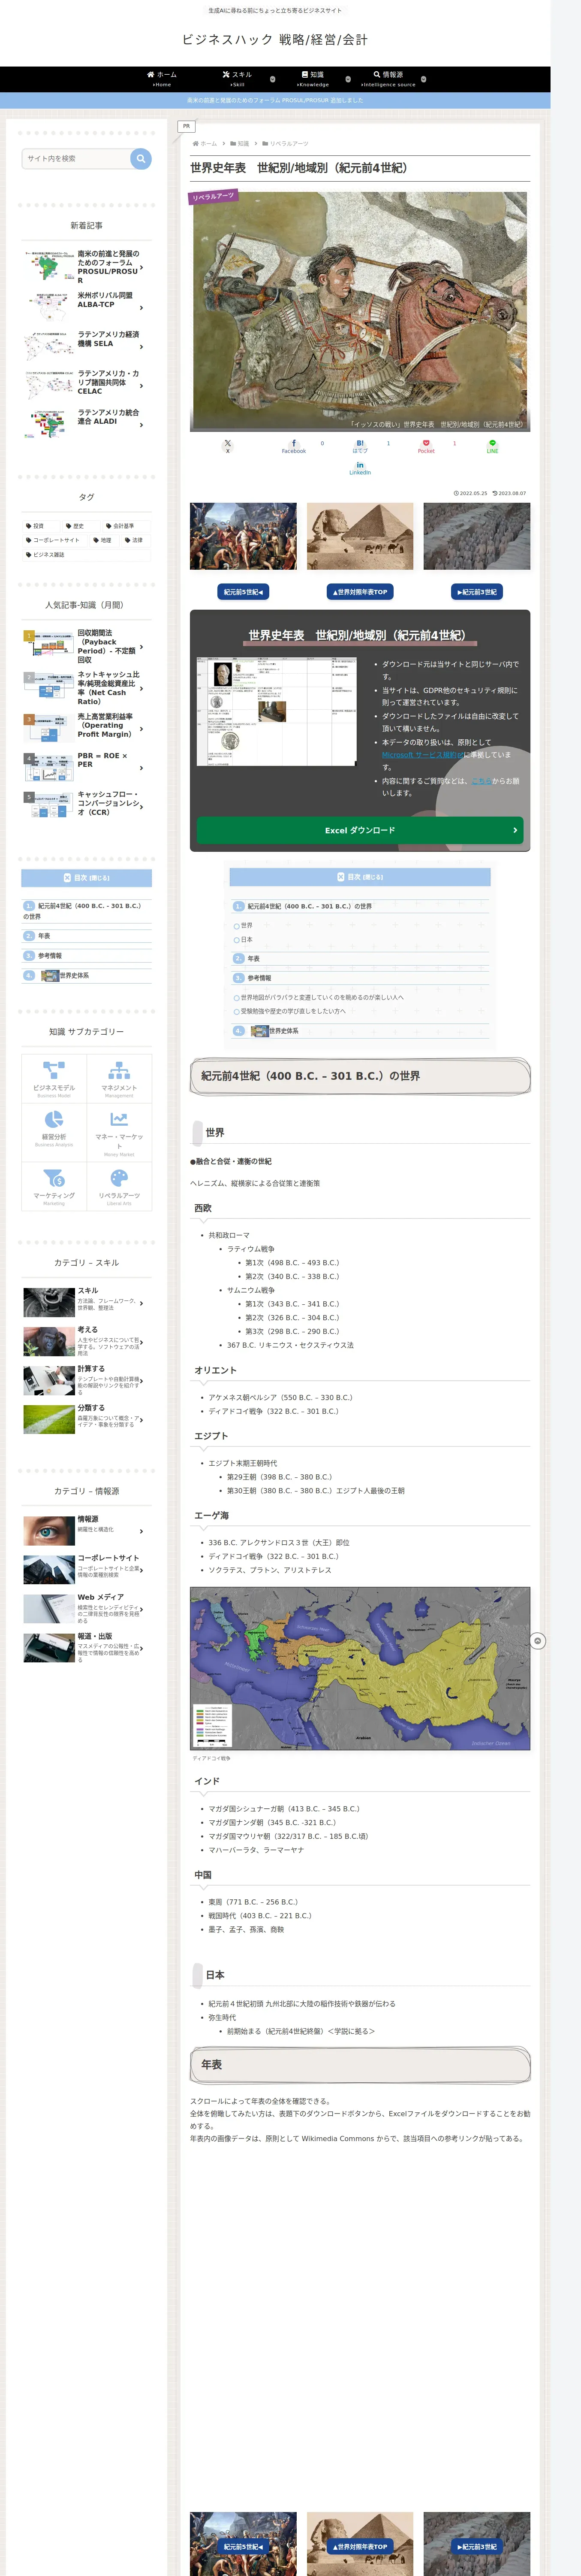581x2576 pixels.
Task: Open the スキル Skill menu
Action: (x=238, y=79)
